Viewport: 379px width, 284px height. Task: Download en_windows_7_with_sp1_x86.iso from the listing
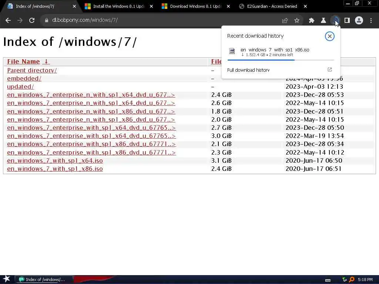pos(55,169)
